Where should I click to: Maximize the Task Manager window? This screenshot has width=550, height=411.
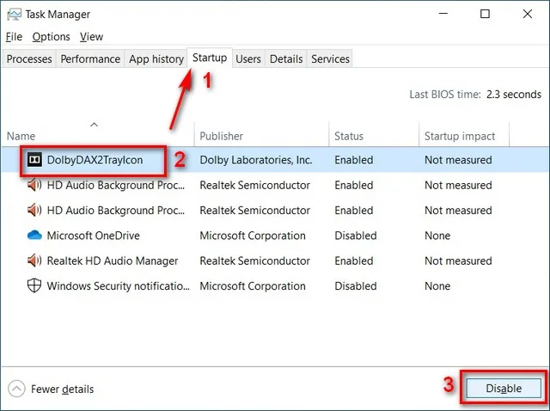485,14
